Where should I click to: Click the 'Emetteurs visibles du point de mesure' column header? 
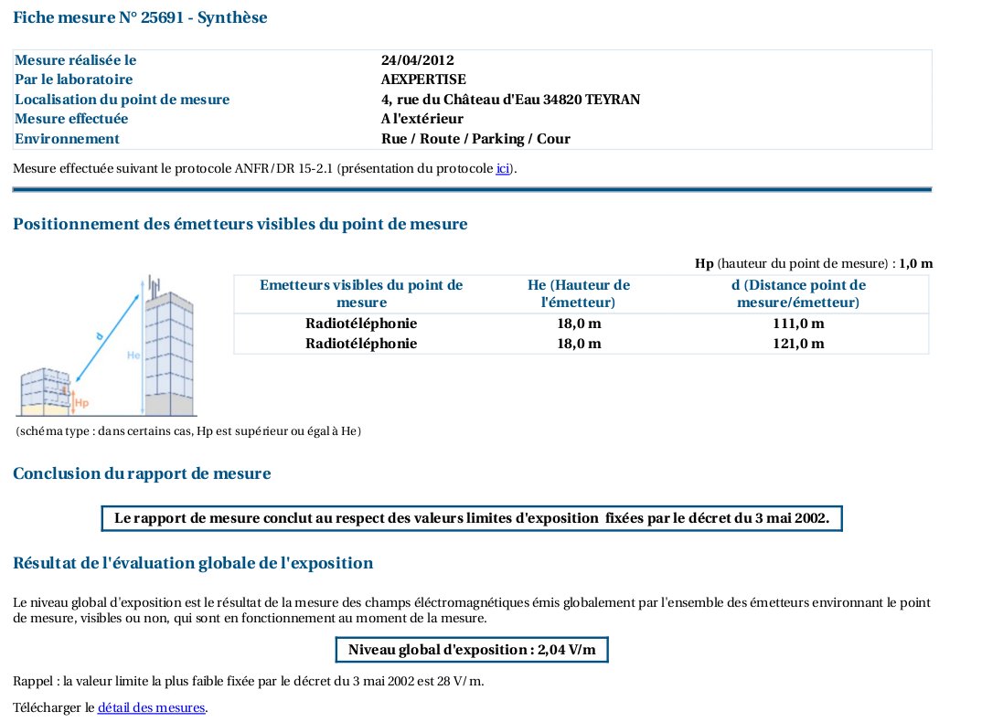tap(361, 293)
